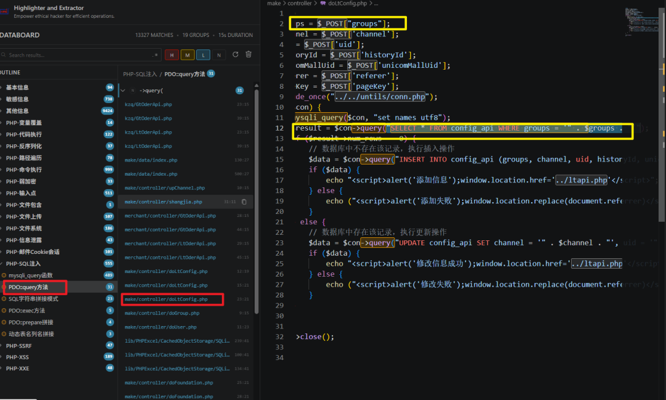Open PHP-XXE in the outline
Screen dimensions: 666x400
(17, 369)
